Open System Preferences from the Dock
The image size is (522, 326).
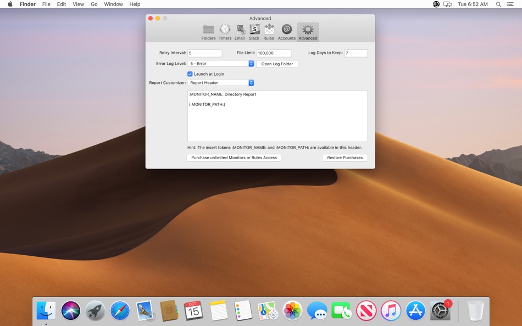click(440, 311)
